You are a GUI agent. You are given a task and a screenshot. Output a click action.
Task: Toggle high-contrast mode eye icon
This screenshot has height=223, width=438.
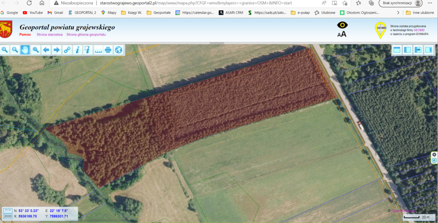point(342,25)
